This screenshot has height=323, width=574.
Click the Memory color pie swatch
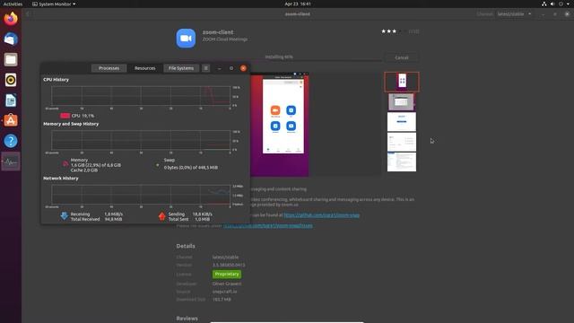(x=65, y=163)
